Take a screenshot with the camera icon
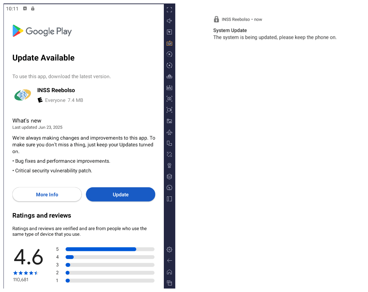 click(169, 99)
